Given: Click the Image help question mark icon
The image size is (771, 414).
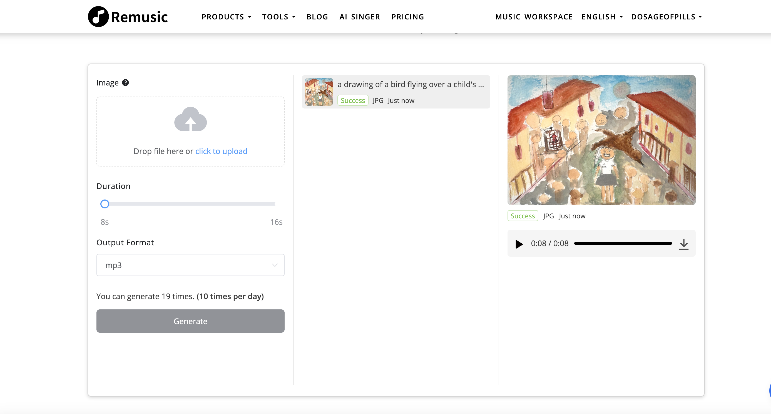Looking at the screenshot, I should (x=125, y=83).
